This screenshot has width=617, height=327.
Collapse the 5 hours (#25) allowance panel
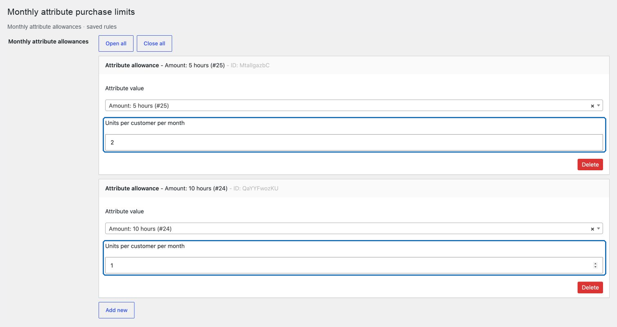click(x=354, y=65)
